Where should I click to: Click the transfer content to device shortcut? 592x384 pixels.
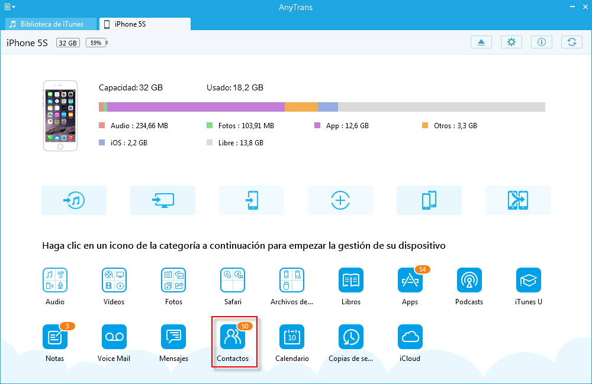point(252,200)
